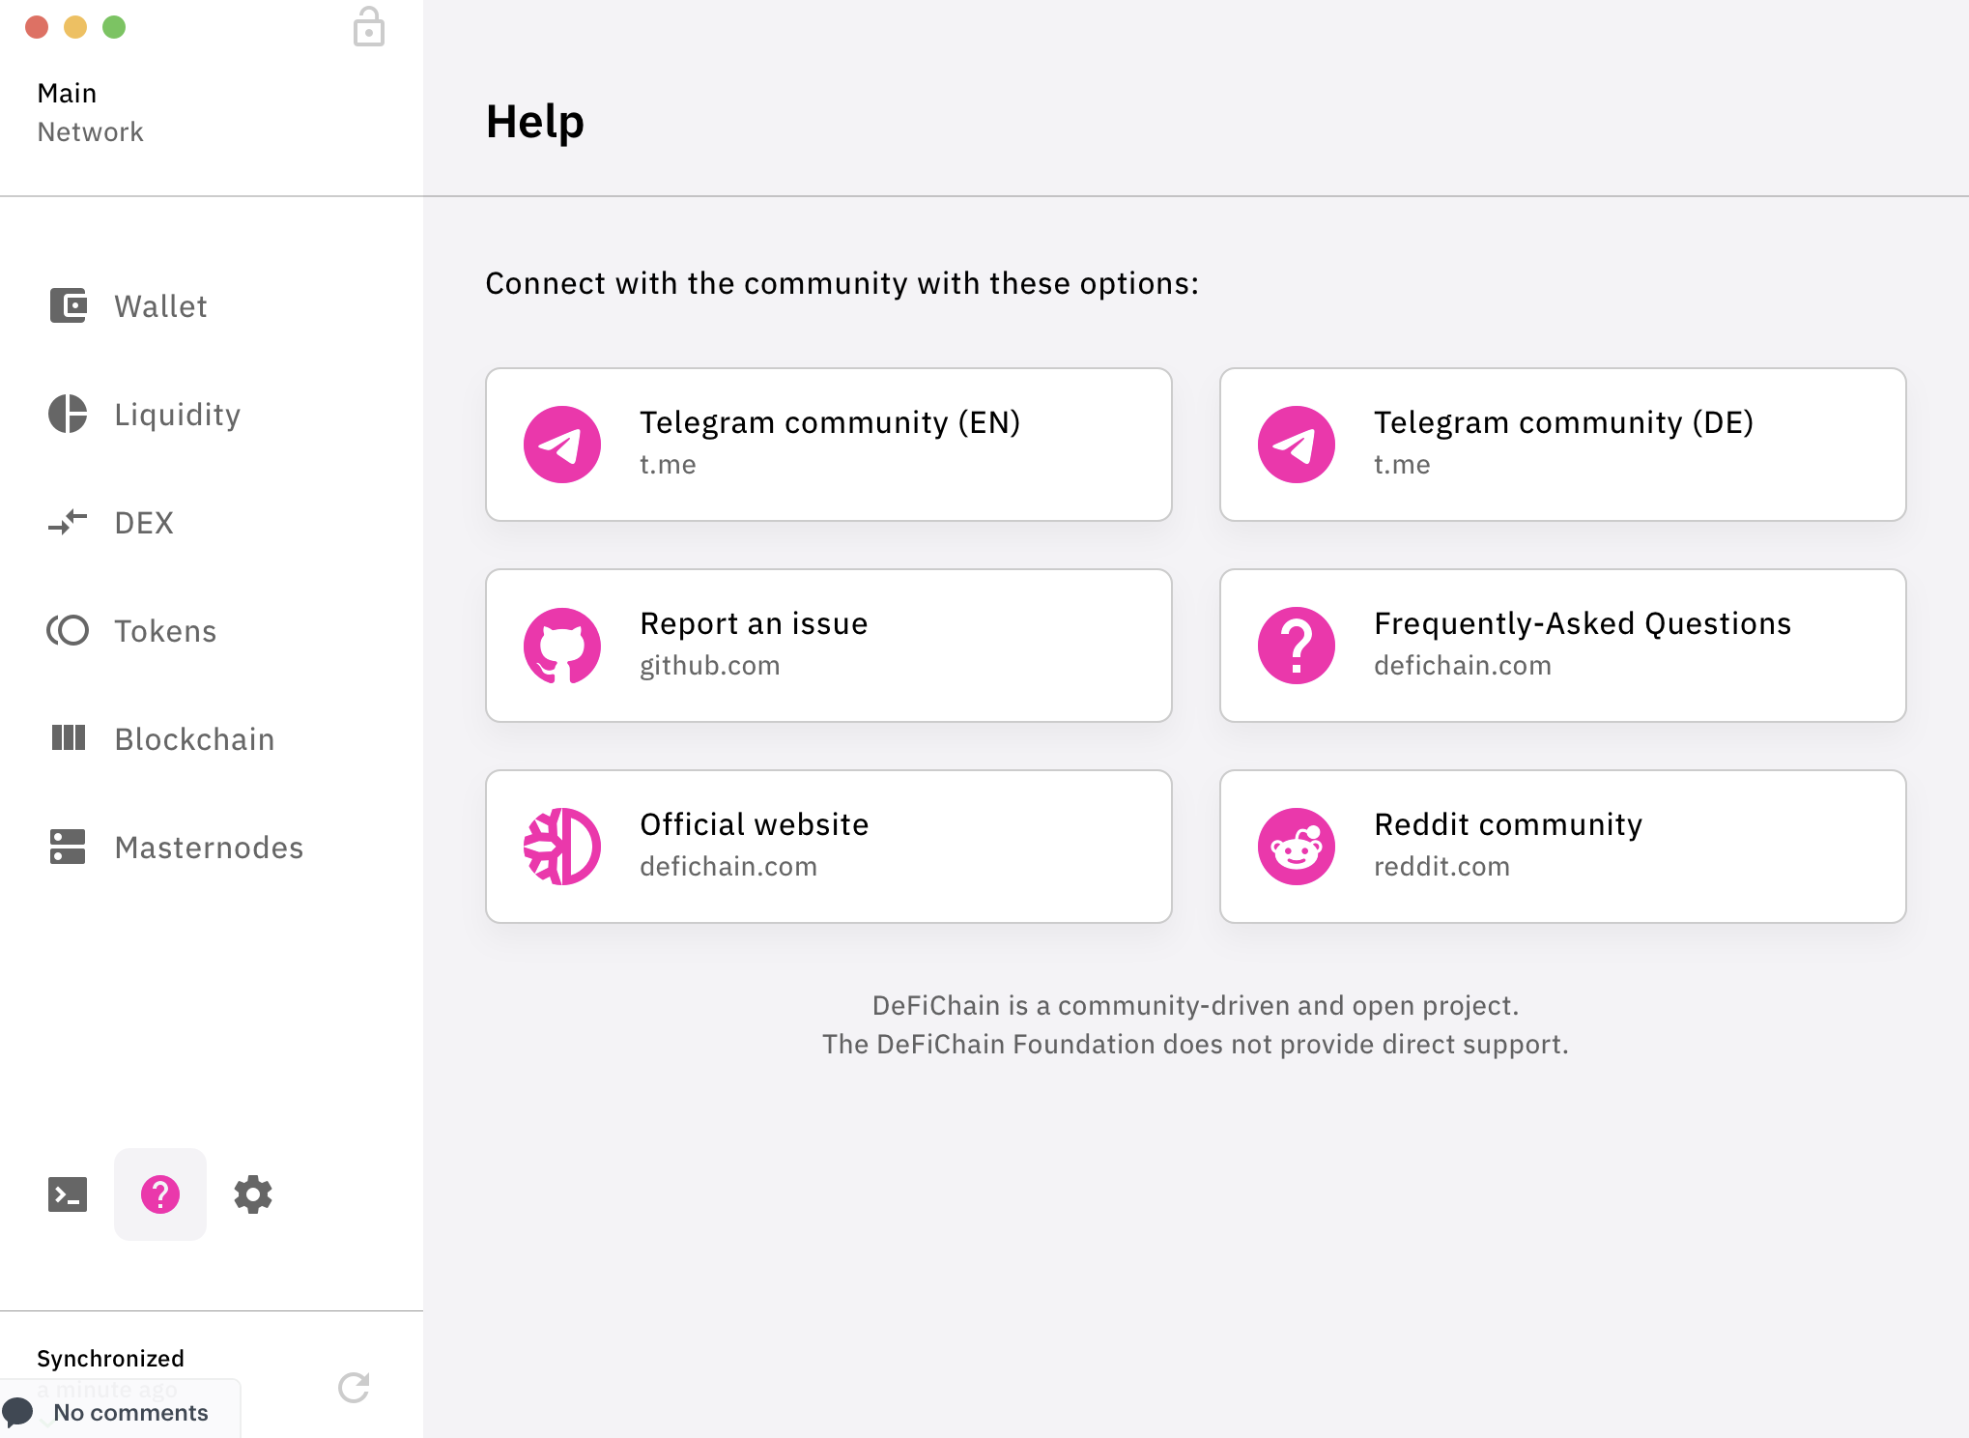The width and height of the screenshot is (1969, 1438).
Task: Open the Telegram community (DE) card
Action: (1563, 445)
